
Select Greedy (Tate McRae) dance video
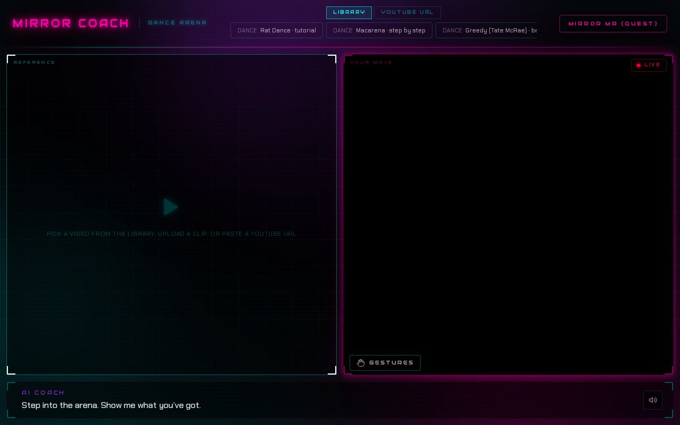486,30
